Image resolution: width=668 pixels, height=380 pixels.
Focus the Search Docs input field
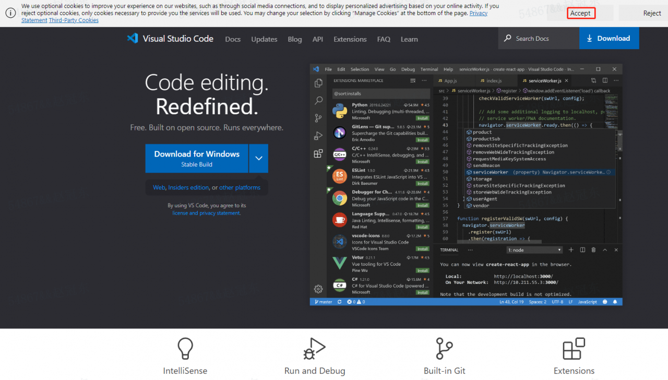pos(538,38)
